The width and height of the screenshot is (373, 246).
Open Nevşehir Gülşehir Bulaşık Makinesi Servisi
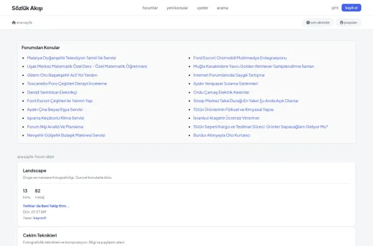tap(66, 135)
